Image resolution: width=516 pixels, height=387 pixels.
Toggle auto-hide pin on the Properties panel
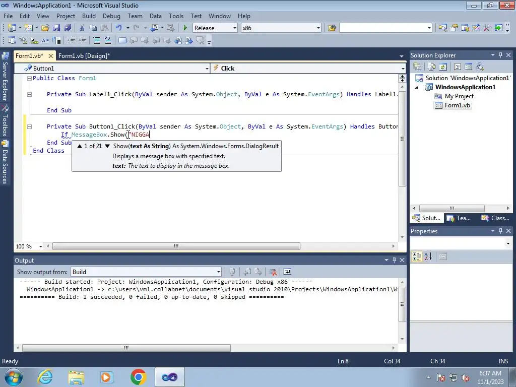tap(500, 231)
